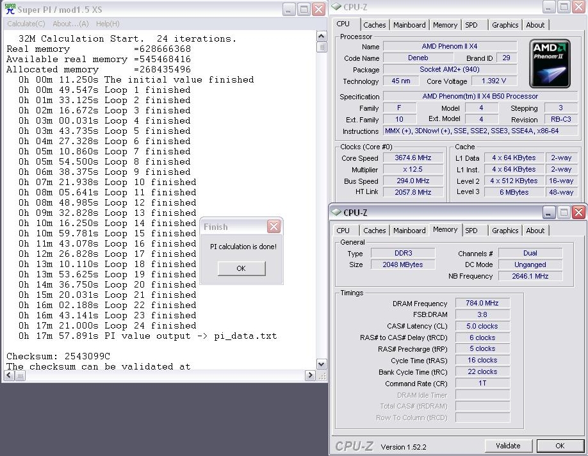Click the Package field 'Socket AM2+ (940)'

[450, 69]
